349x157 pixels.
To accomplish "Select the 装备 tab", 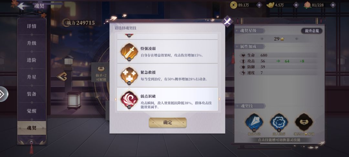I will click(x=32, y=94).
